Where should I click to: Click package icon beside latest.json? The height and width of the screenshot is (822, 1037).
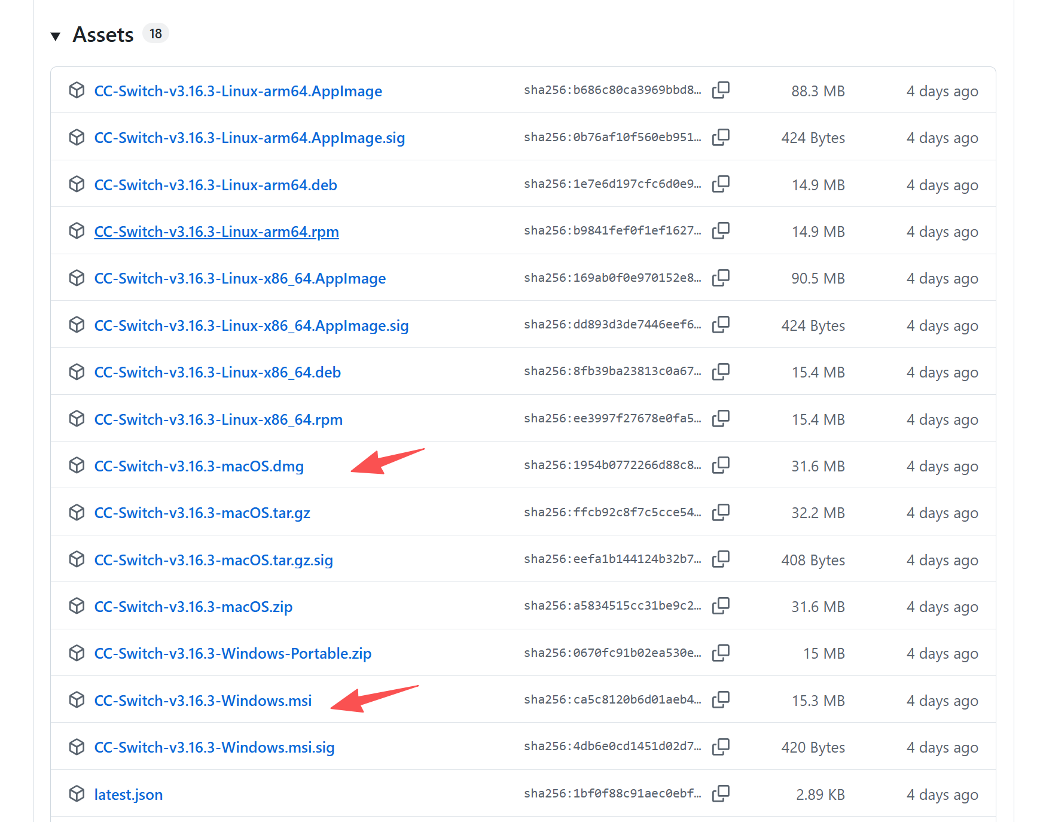(77, 794)
